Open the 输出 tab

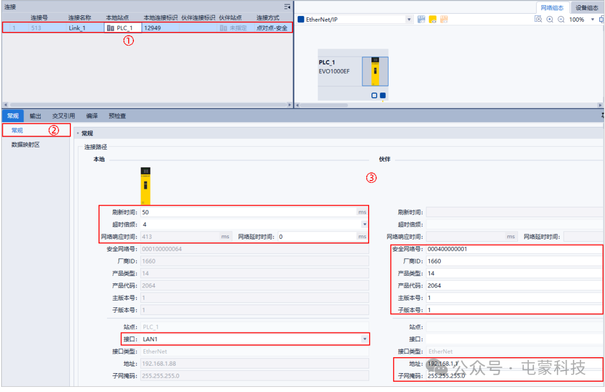click(35, 116)
